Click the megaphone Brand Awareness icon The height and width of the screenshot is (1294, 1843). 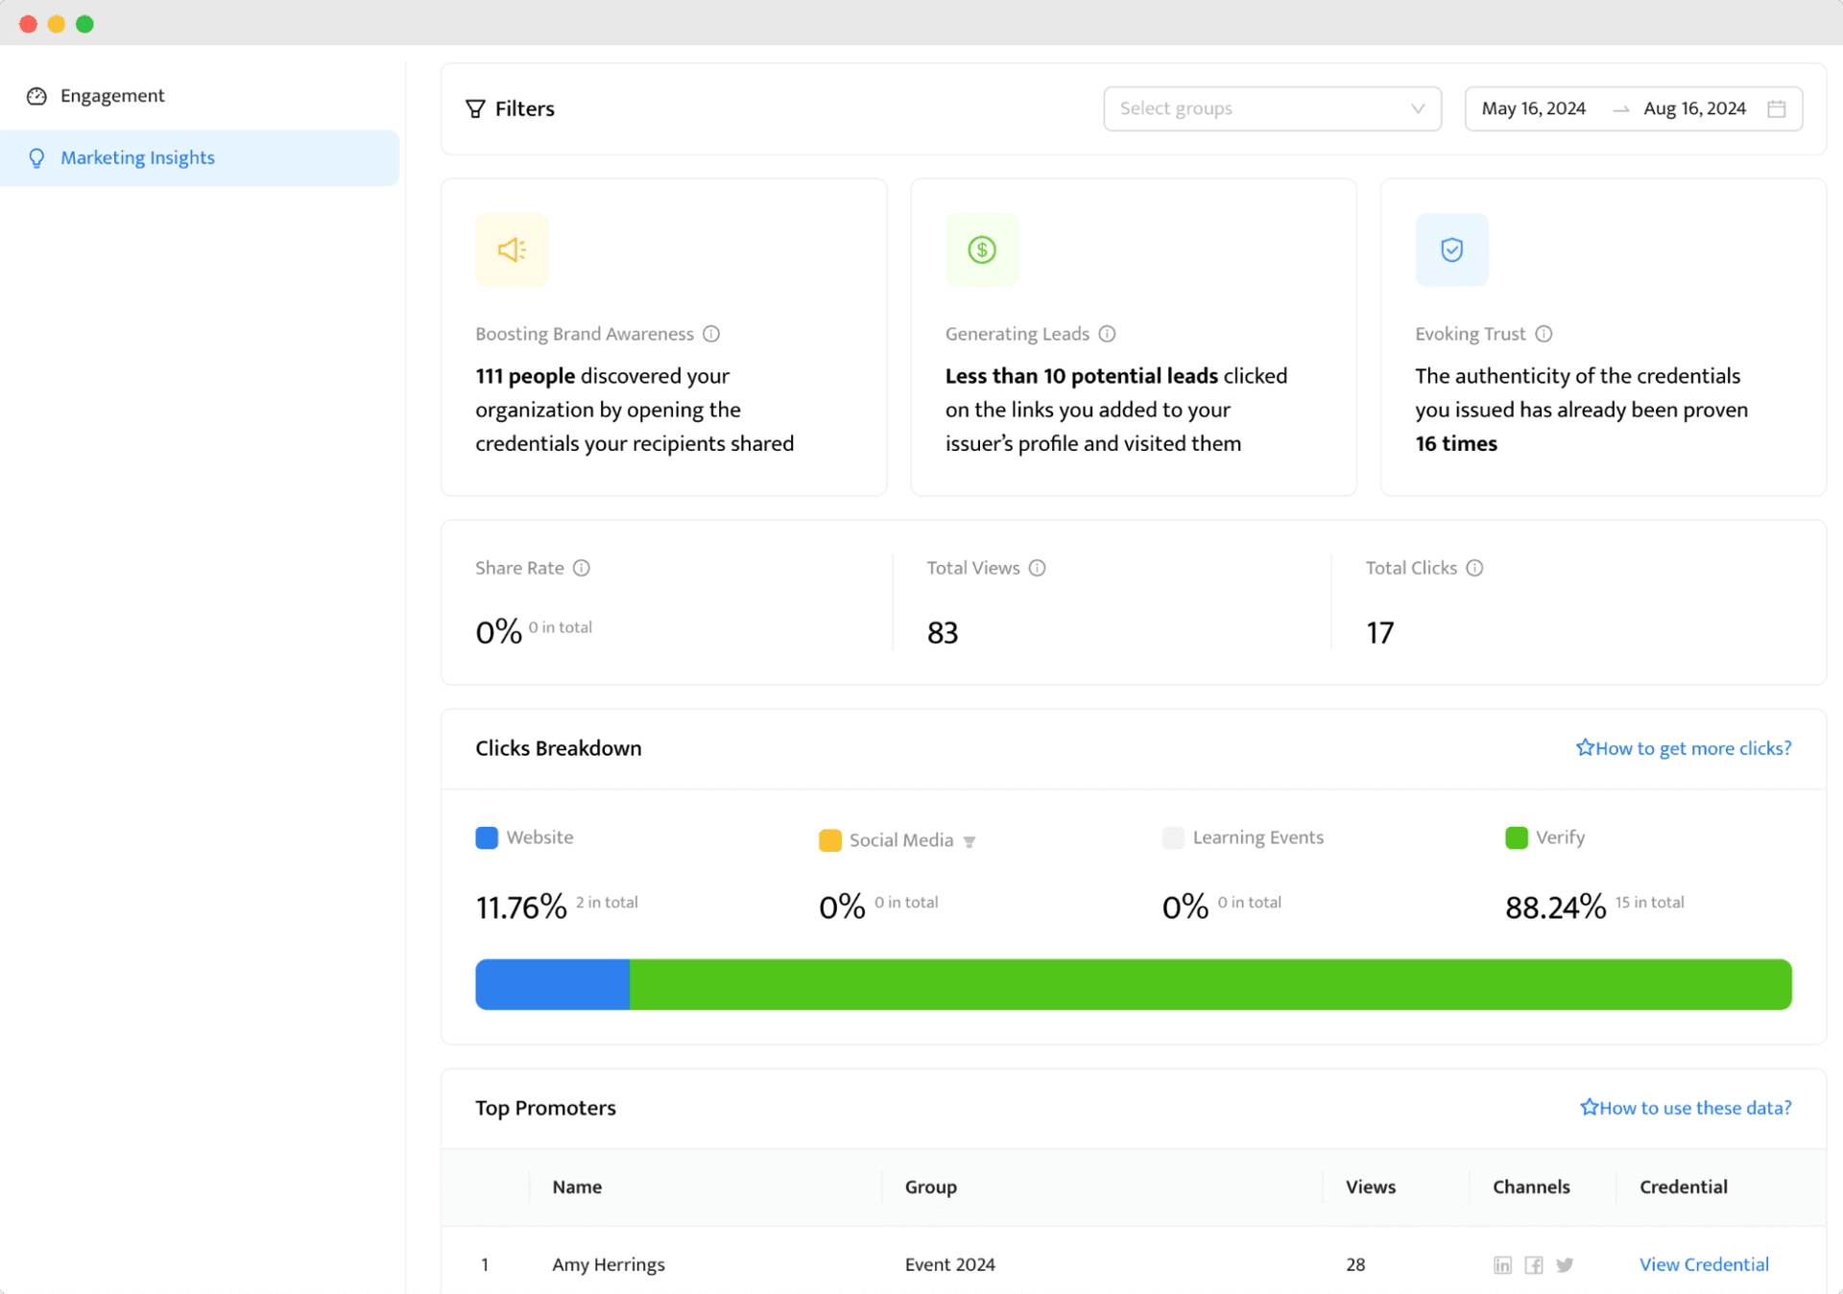[x=512, y=249]
